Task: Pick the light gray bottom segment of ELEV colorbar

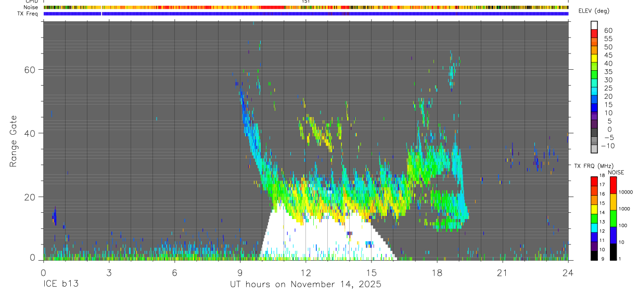Action: tap(594, 149)
